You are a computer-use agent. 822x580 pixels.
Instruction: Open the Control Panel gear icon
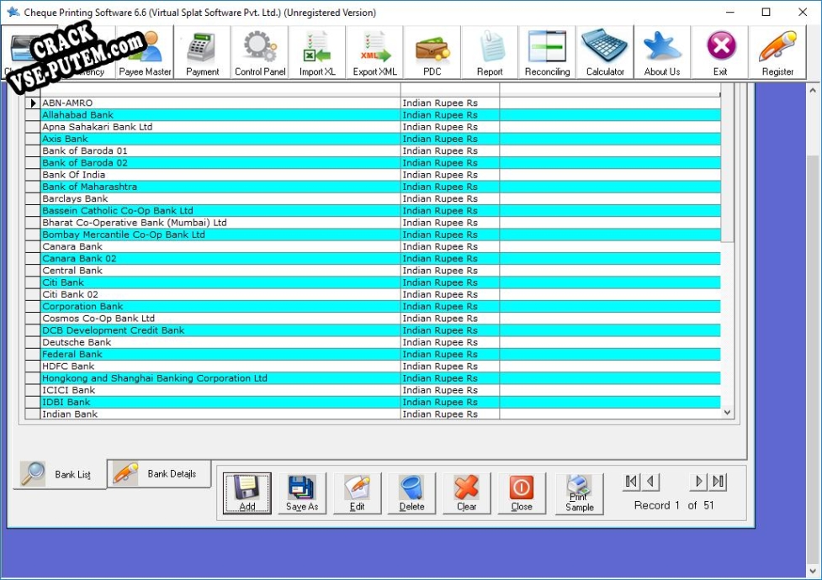[x=260, y=53]
